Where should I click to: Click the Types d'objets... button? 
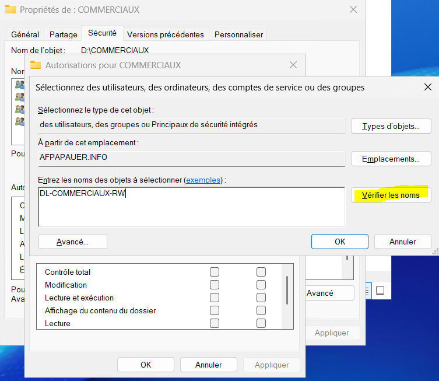tap(391, 126)
